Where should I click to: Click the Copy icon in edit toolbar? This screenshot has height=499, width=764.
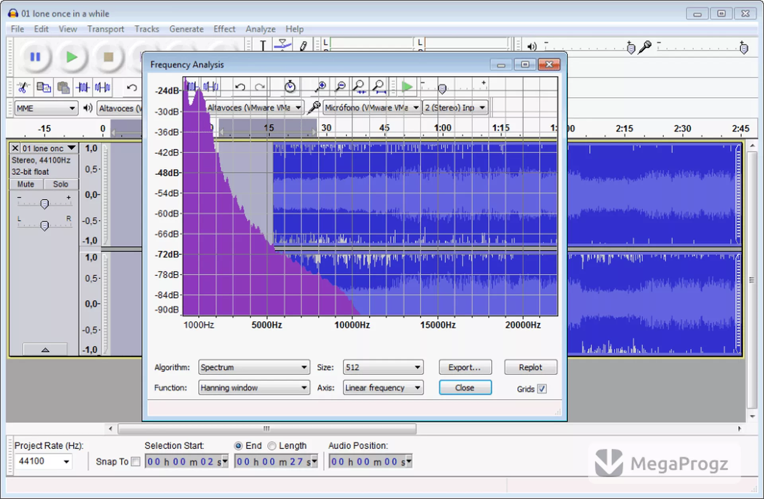coord(43,87)
